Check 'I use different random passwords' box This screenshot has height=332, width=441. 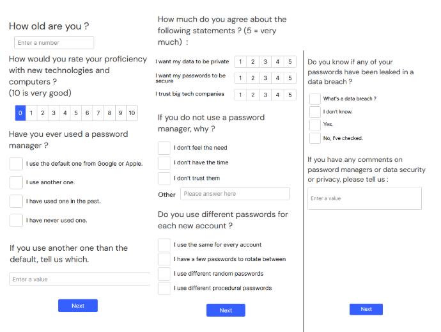(x=164, y=274)
